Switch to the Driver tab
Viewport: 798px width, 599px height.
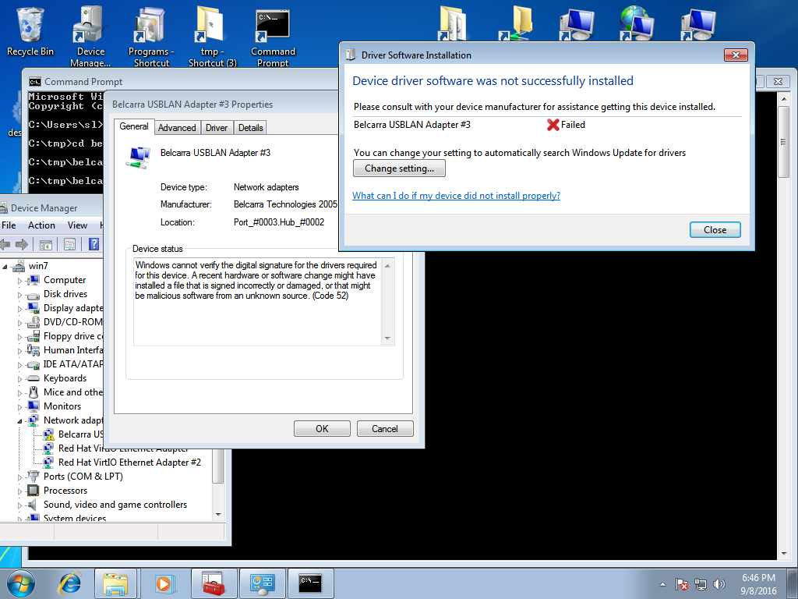(x=217, y=128)
